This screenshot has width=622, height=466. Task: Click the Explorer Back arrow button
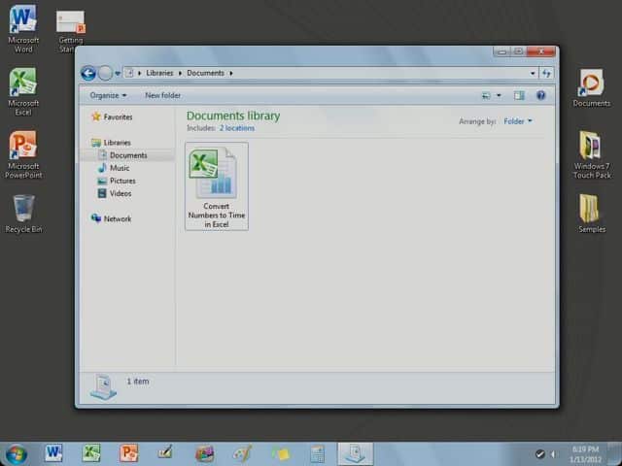pyautogui.click(x=88, y=74)
